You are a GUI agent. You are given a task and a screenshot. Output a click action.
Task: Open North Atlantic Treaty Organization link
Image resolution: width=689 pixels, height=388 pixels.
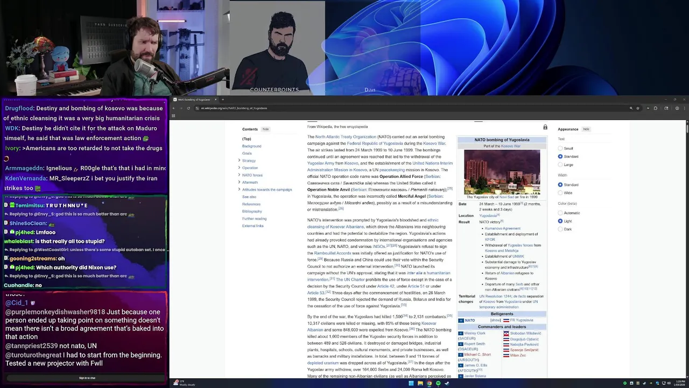pos(346,137)
